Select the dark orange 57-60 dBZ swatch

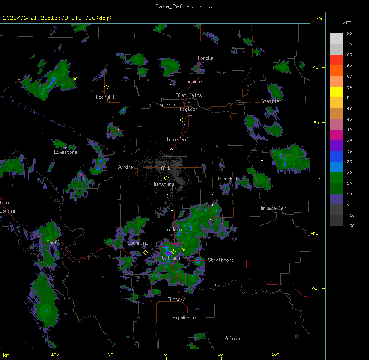[x=336, y=71]
